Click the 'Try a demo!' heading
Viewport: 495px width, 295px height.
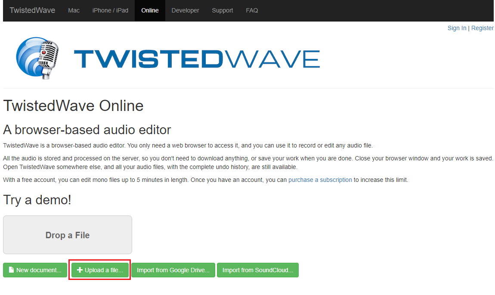click(x=37, y=200)
